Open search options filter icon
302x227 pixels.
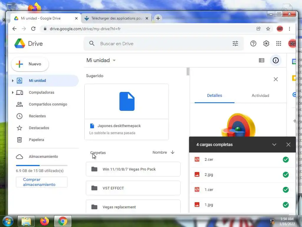[x=235, y=43]
